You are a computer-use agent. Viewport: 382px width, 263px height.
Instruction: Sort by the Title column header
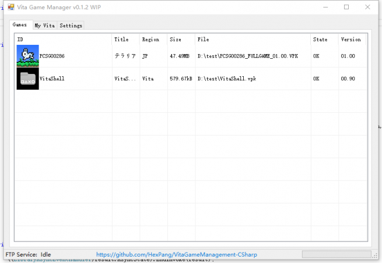(126, 40)
